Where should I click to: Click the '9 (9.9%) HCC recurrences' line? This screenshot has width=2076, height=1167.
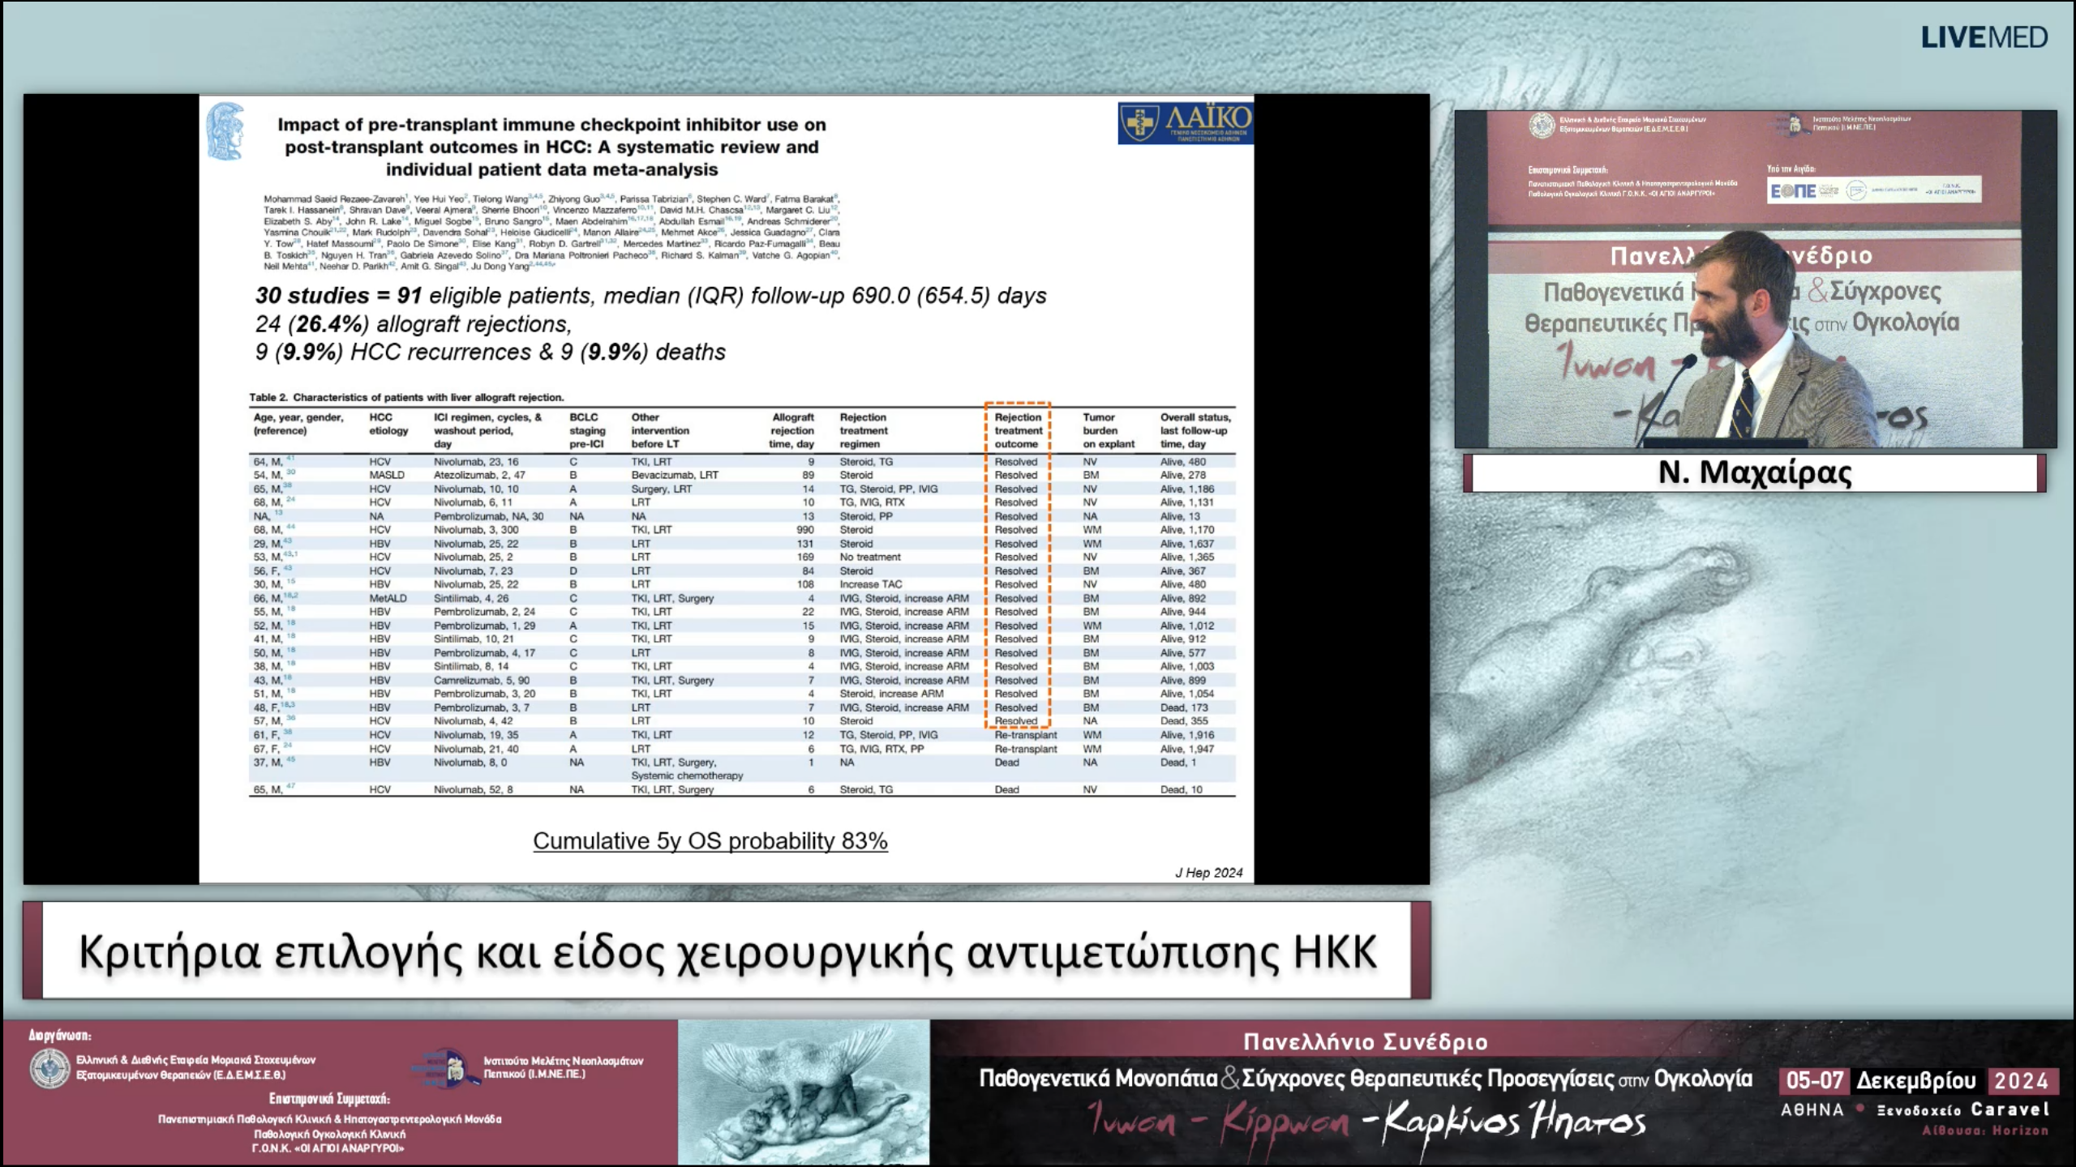pyautogui.click(x=491, y=352)
